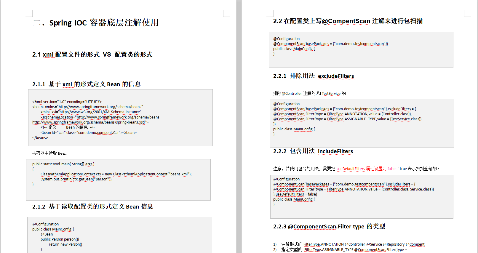Click heading "2.1 xml 配置文件的形式 VS 配置类的形式"
The height and width of the screenshot is (253, 478).
(x=92, y=55)
